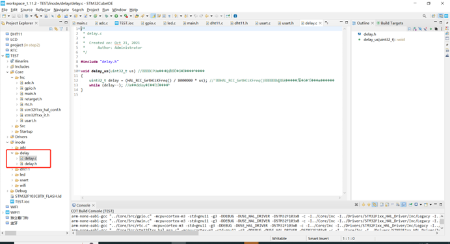
Task: Open dropdown arrow next to Run button
Action: click(121, 16)
